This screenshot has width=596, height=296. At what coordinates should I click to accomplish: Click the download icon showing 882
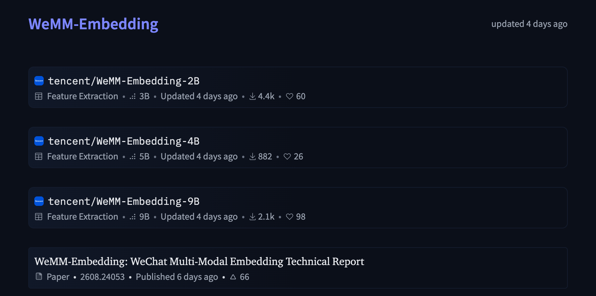pos(253,157)
